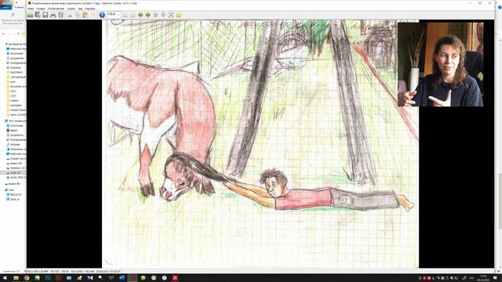The height and width of the screenshot is (282, 502).
Task: Click the Explorer Back navigation arrow
Action: [x=3, y=34]
